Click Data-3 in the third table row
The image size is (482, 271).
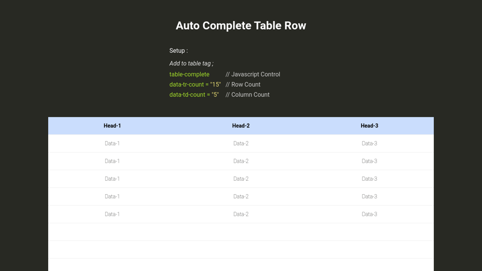pyautogui.click(x=369, y=179)
